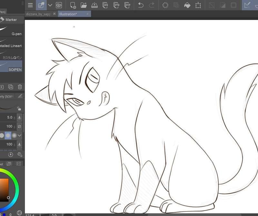Activate the Scale/Rotate transform icon
This screenshot has height=216, width=258.
point(198,5)
